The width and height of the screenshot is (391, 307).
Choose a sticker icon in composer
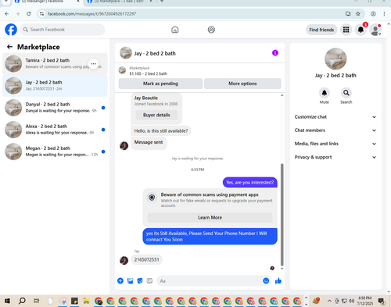pyautogui.click(x=140, y=280)
